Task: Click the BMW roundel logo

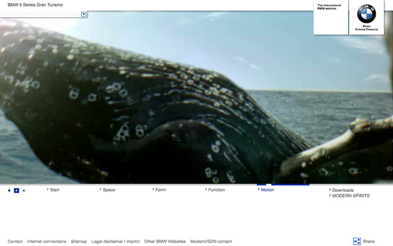Action: pos(367,14)
